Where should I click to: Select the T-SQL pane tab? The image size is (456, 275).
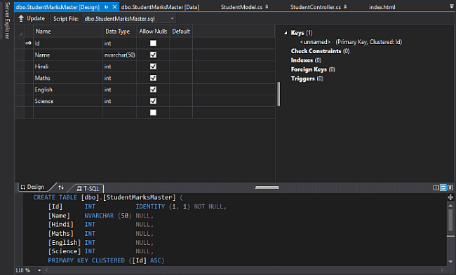point(88,188)
